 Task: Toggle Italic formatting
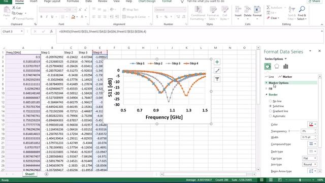pyautogui.click(x=47, y=17)
